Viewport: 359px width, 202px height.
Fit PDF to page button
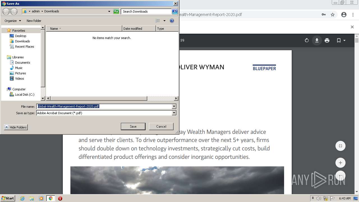(340, 146)
